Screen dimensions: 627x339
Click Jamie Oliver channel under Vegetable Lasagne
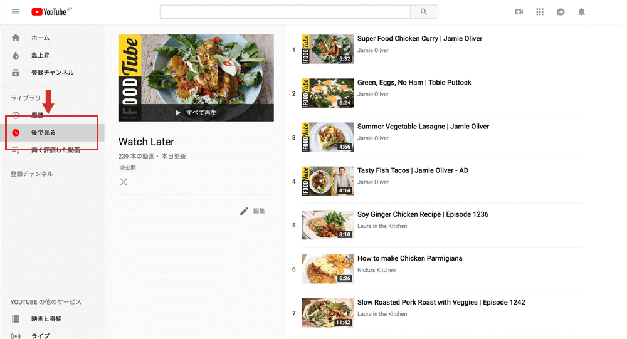click(372, 138)
